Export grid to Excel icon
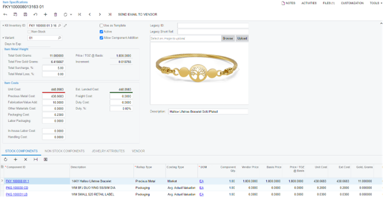The height and width of the screenshot is (197, 383). coord(45,160)
